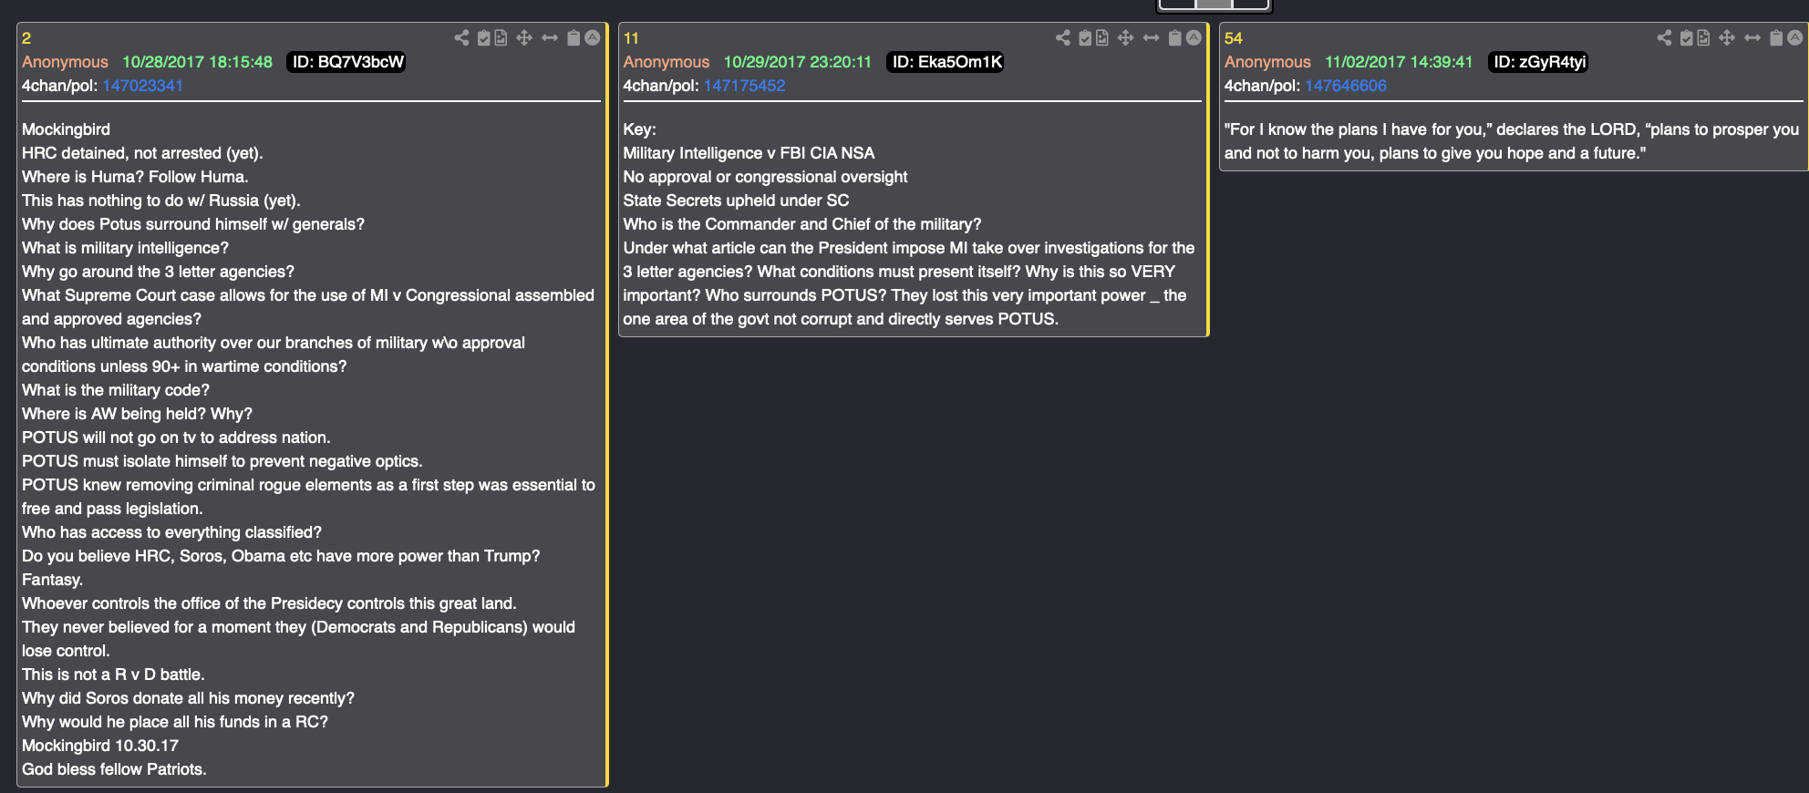Click the four-arrow move icon on post 2
The image size is (1809, 793).
coord(524,37)
